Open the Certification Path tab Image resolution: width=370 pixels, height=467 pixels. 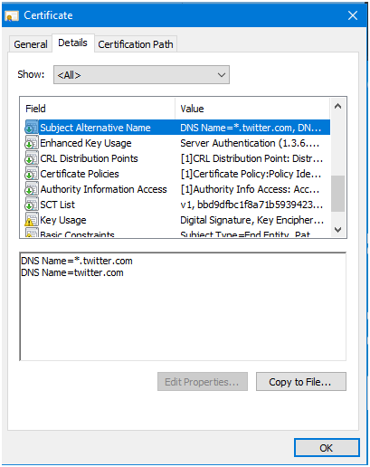(x=136, y=44)
